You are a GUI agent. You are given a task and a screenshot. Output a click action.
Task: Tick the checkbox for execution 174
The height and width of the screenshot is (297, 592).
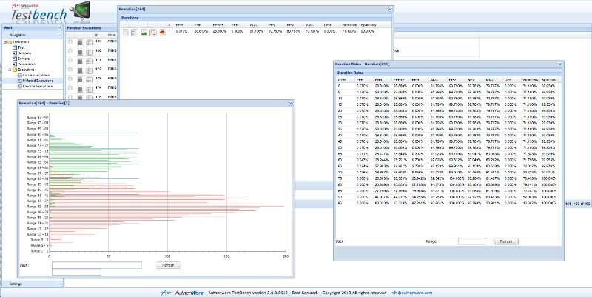[70, 88]
